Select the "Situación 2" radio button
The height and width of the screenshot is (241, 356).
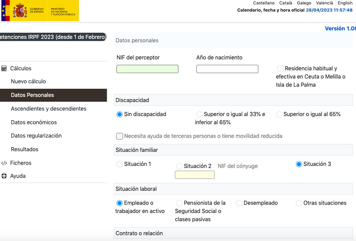click(179, 166)
